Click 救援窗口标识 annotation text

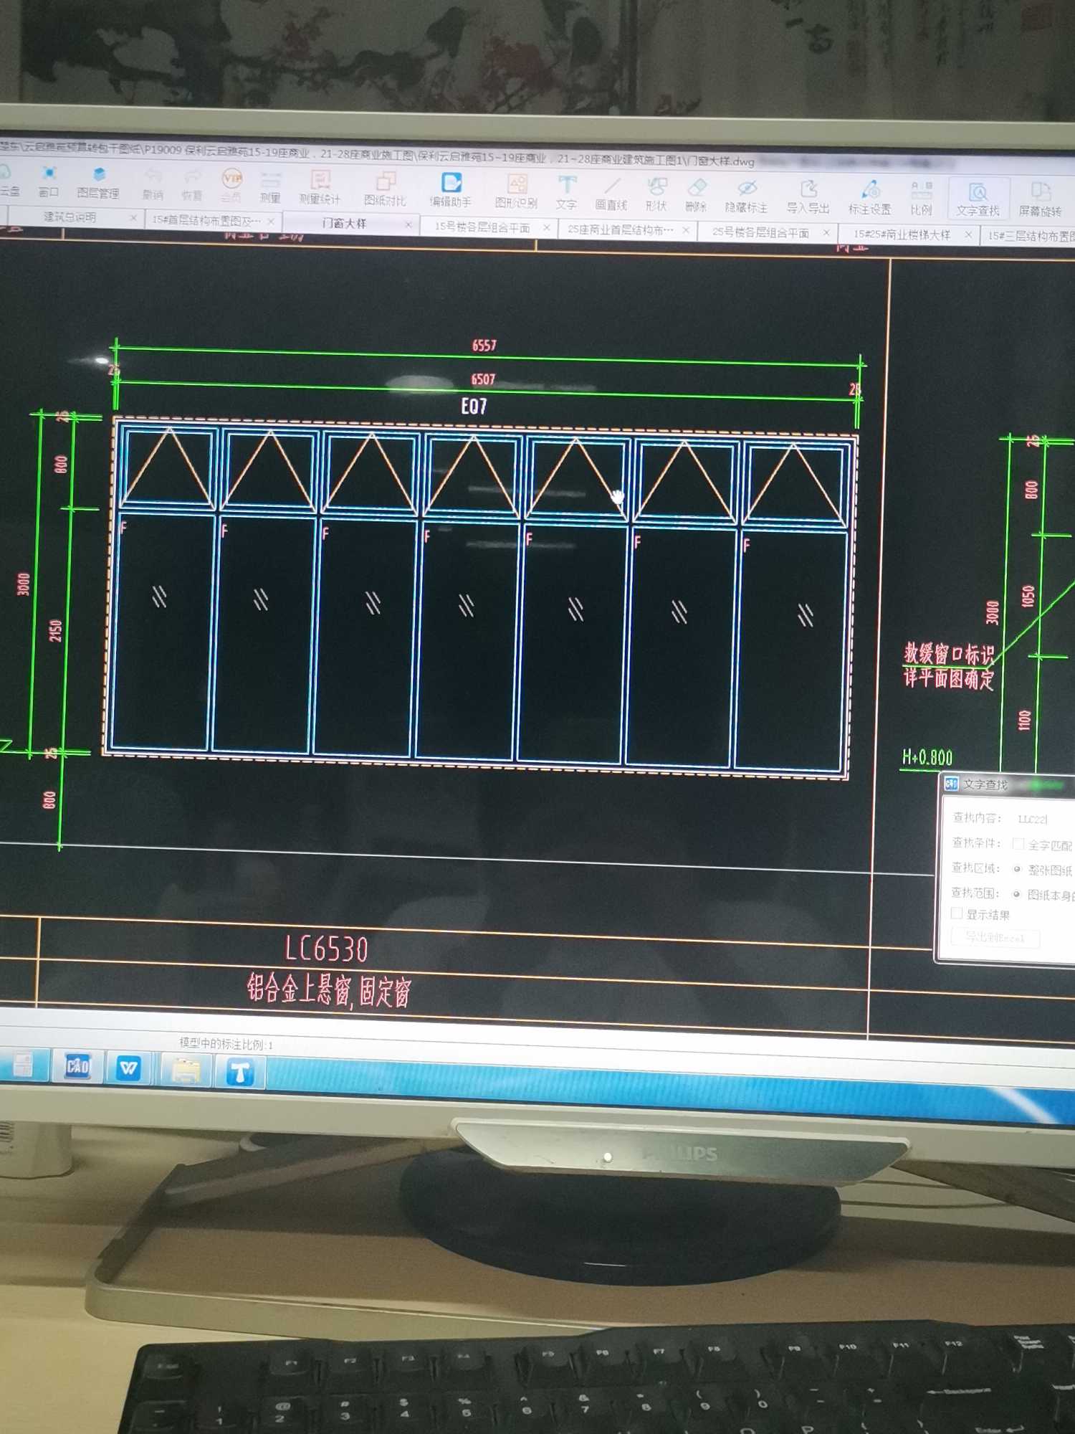[949, 654]
